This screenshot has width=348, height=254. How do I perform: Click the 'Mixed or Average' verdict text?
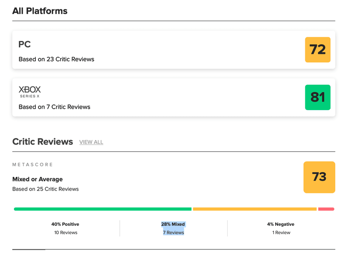[x=38, y=179]
